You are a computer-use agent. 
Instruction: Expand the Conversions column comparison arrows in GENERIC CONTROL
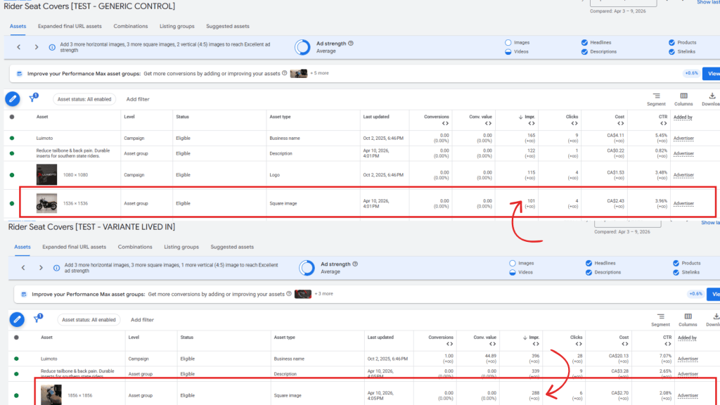[445, 123]
